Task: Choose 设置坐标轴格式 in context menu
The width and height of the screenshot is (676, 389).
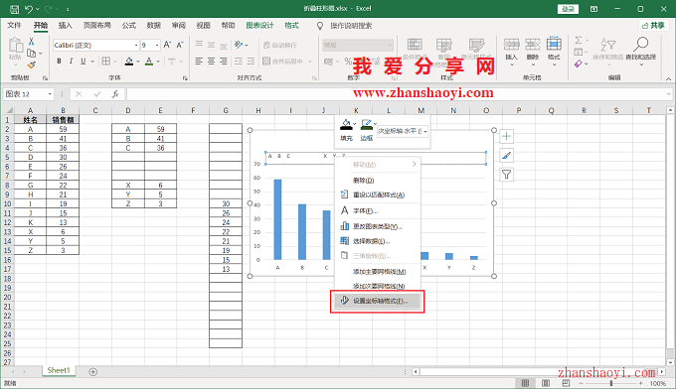Action: coord(377,301)
